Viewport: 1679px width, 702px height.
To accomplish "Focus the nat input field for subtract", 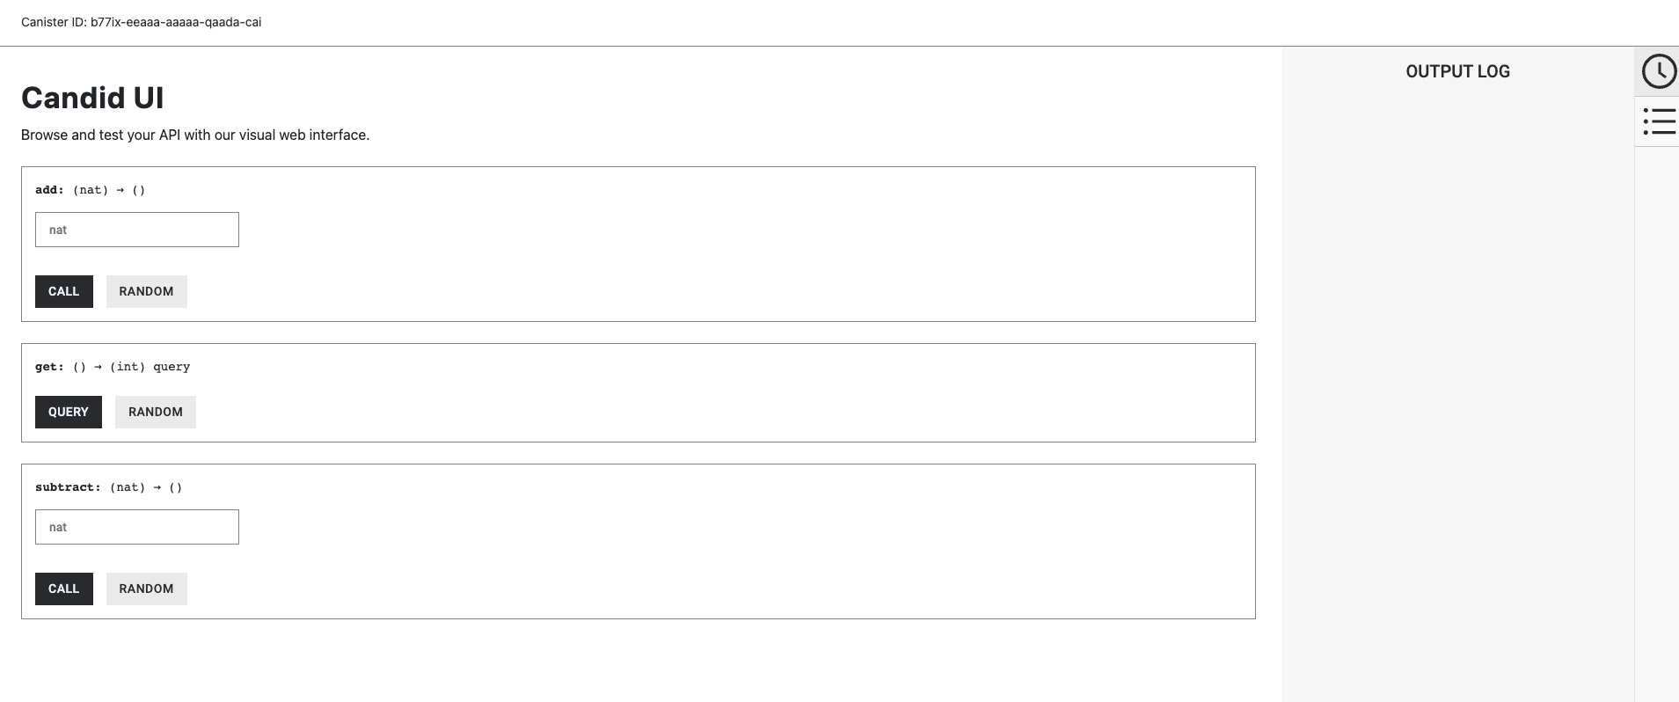I will click(136, 527).
